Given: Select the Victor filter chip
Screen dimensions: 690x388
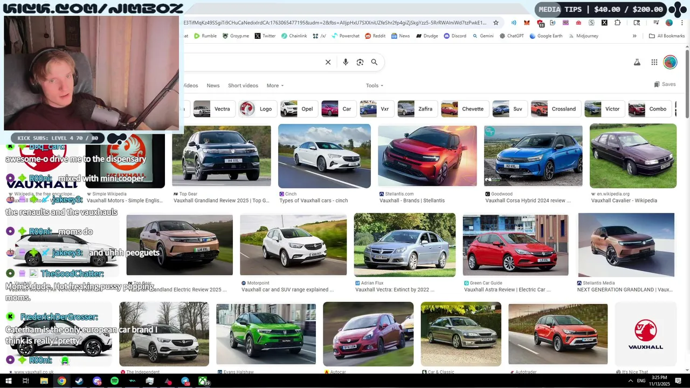Looking at the screenshot, I should pyautogui.click(x=604, y=109).
